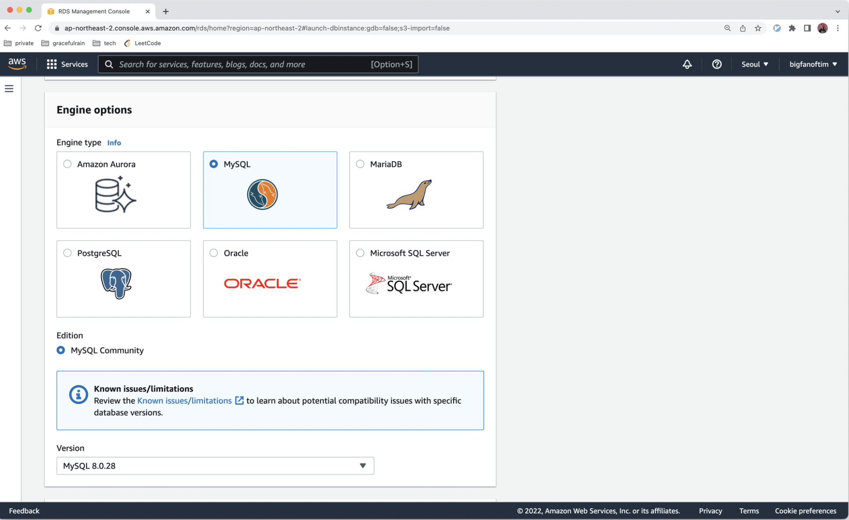The width and height of the screenshot is (849, 520).
Task: Select the Amazon Aurora radio button
Action: pyautogui.click(x=67, y=164)
